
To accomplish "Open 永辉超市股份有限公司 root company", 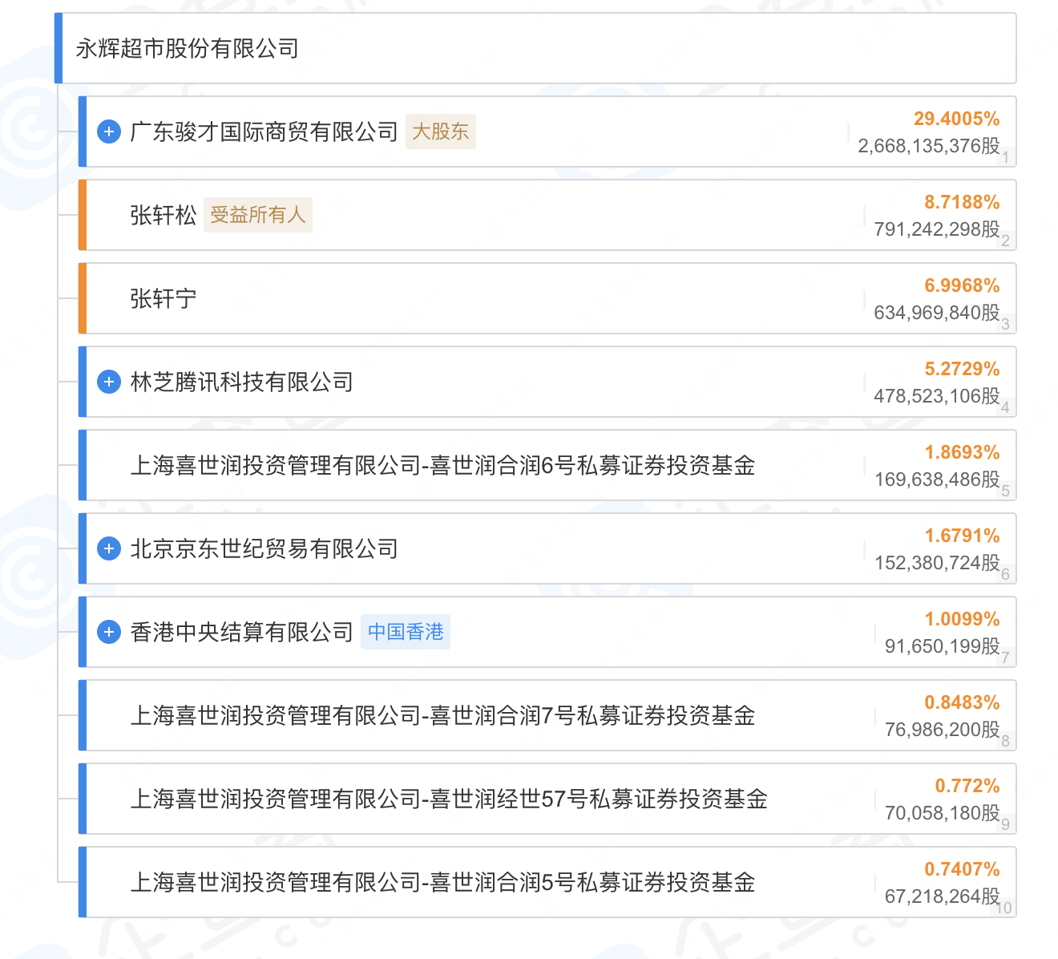I will click(188, 49).
